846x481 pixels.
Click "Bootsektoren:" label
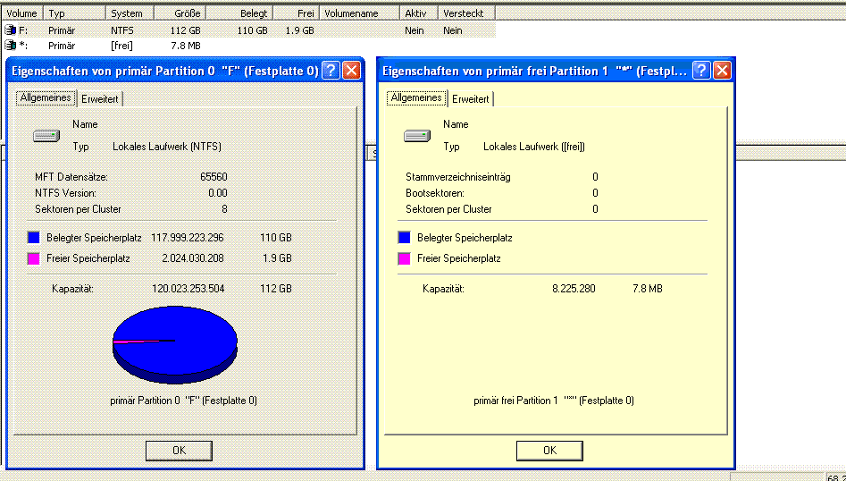click(x=435, y=193)
